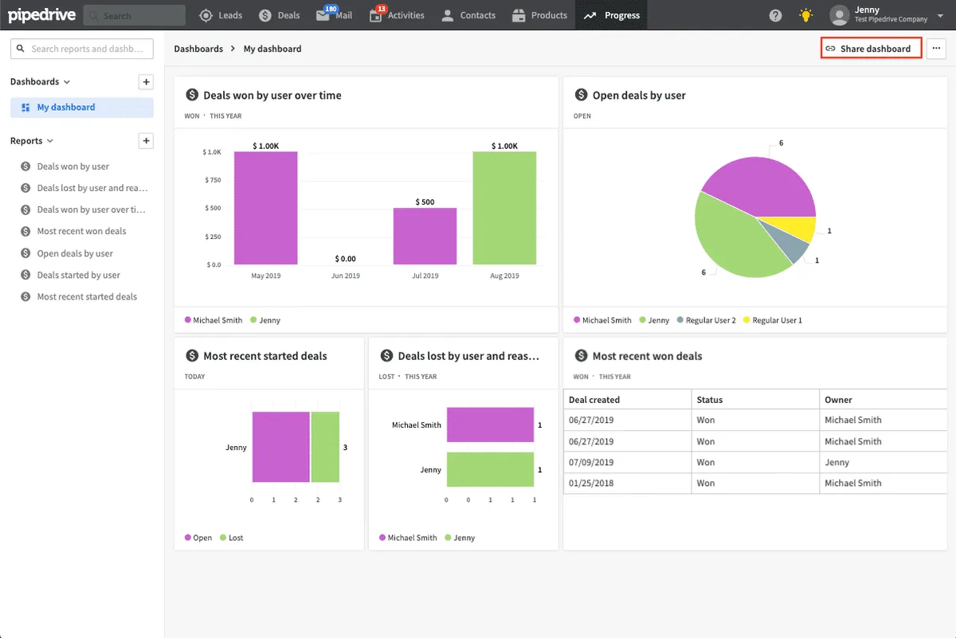
Task: Open the Activities calendar icon
Action: 376,16
